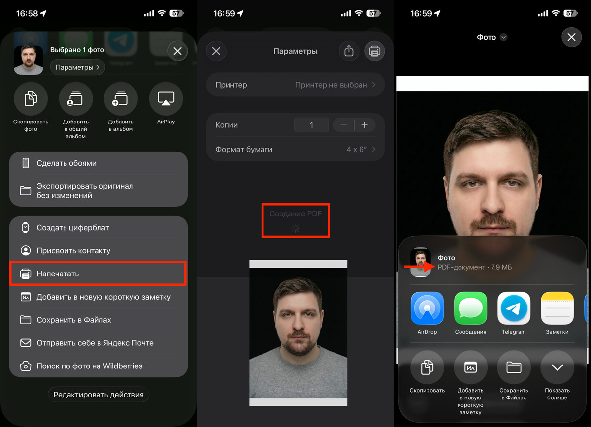Viewport: 591px width, 427px height.
Task: Tap the Скопировать фото icon
Action: [31, 99]
